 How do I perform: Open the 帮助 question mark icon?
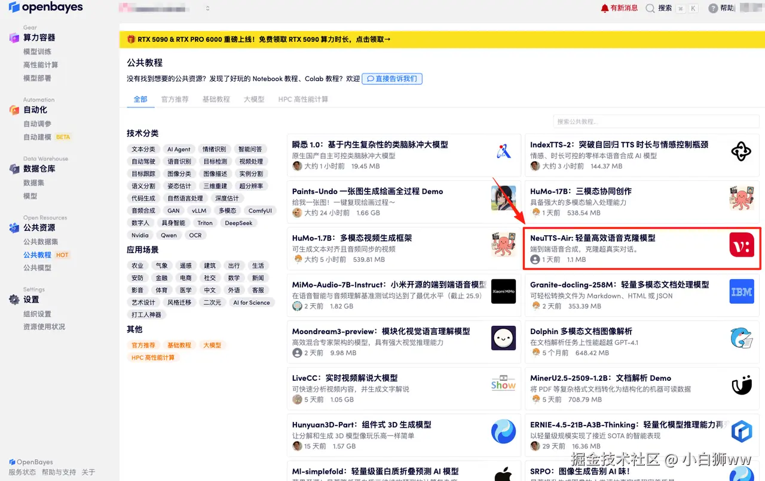(x=713, y=8)
